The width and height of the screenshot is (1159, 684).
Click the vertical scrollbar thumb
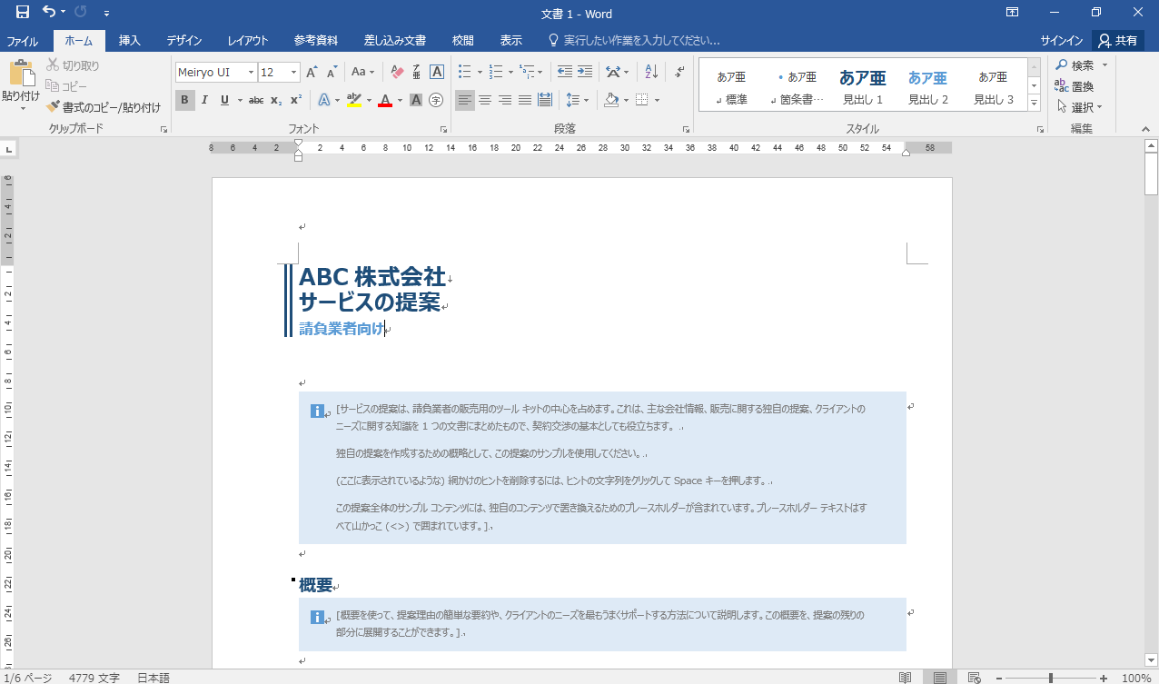pos(1152,173)
